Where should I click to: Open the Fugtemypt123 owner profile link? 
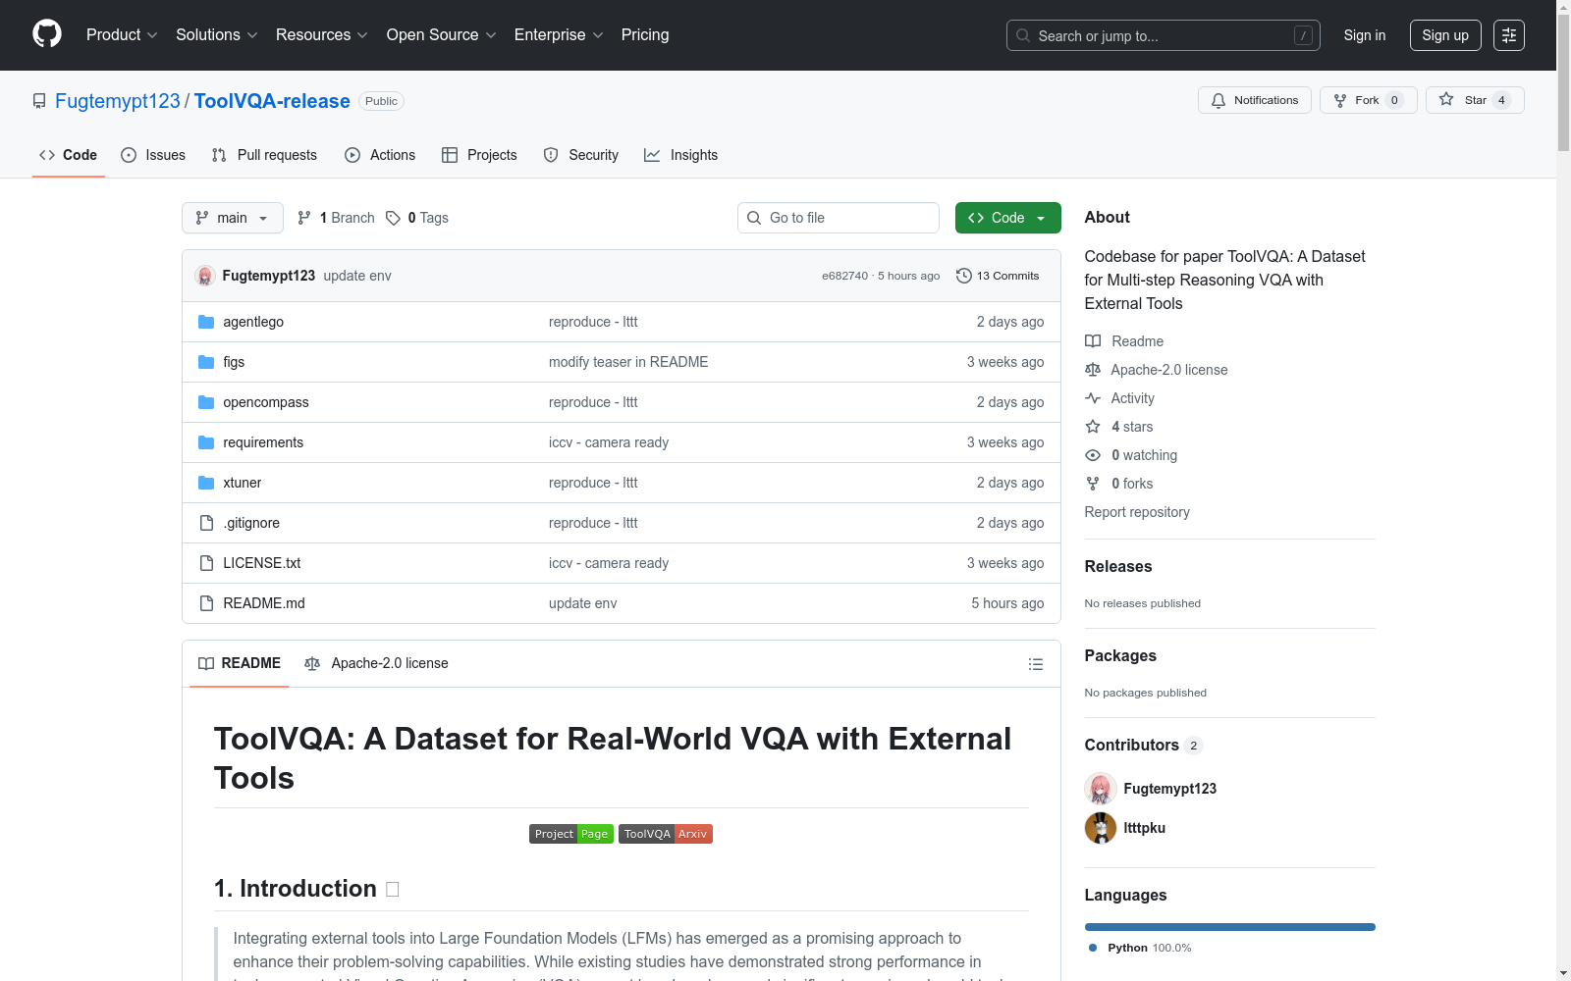tap(118, 101)
